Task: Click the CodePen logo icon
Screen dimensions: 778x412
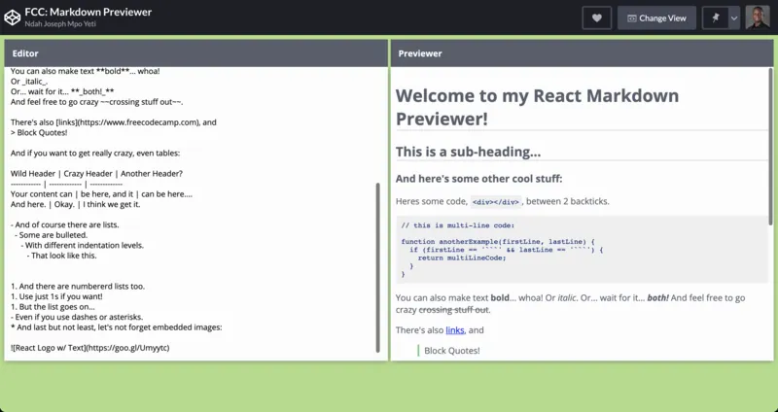Action: click(x=12, y=17)
